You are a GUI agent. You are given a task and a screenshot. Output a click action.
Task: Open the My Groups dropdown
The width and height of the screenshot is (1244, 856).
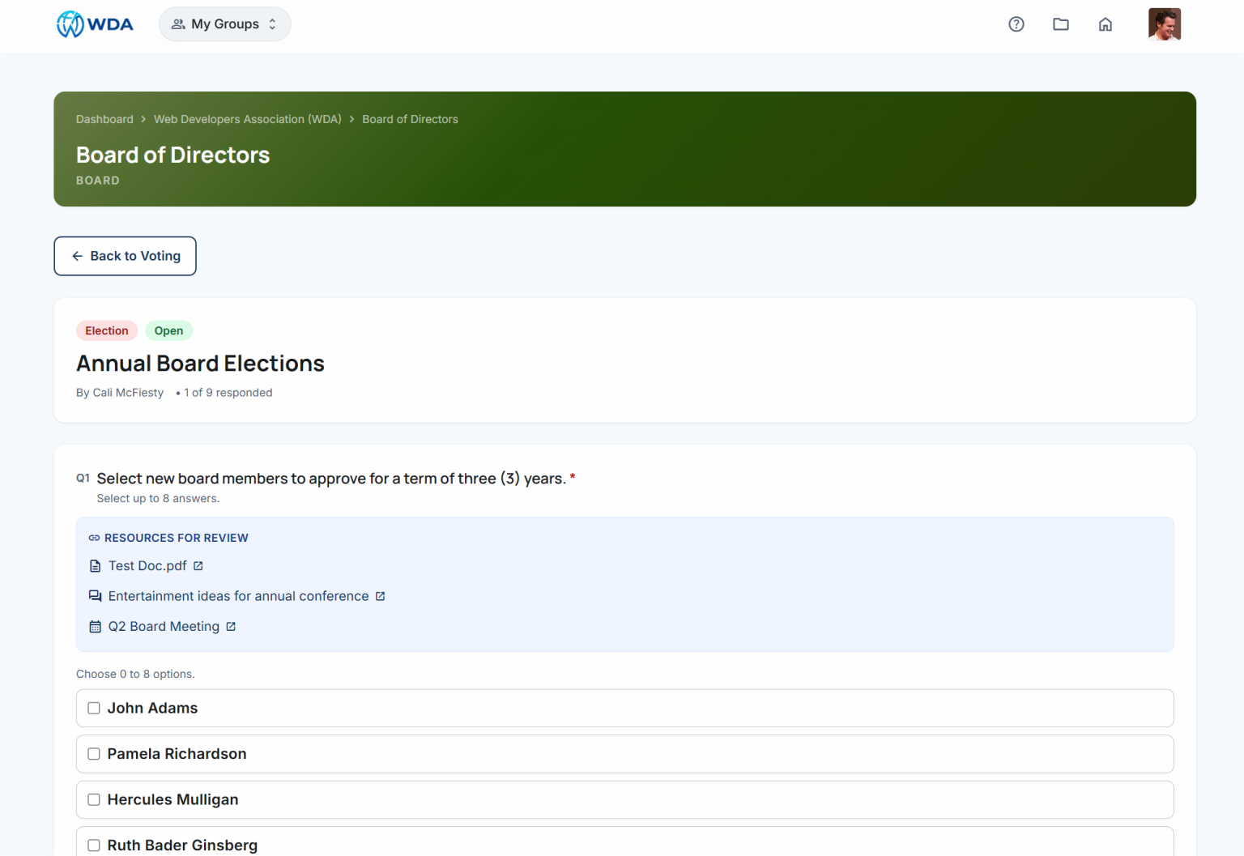pos(224,24)
